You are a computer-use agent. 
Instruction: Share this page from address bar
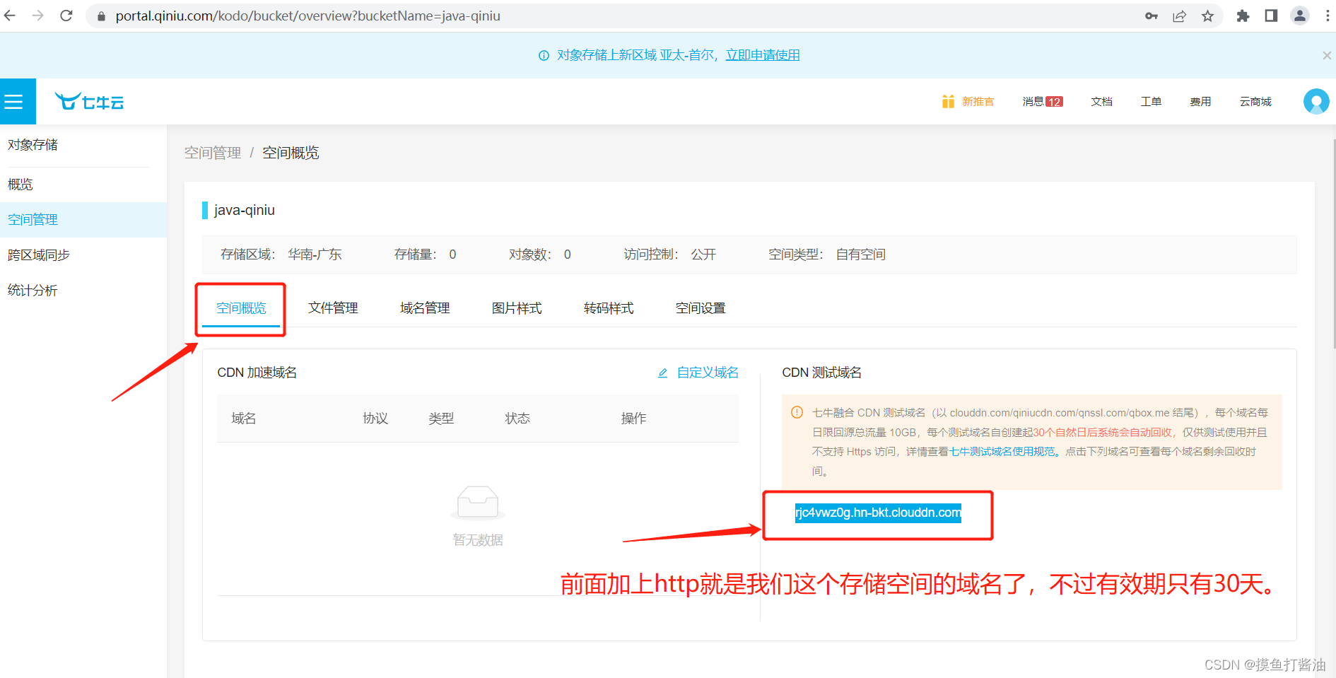1179,16
